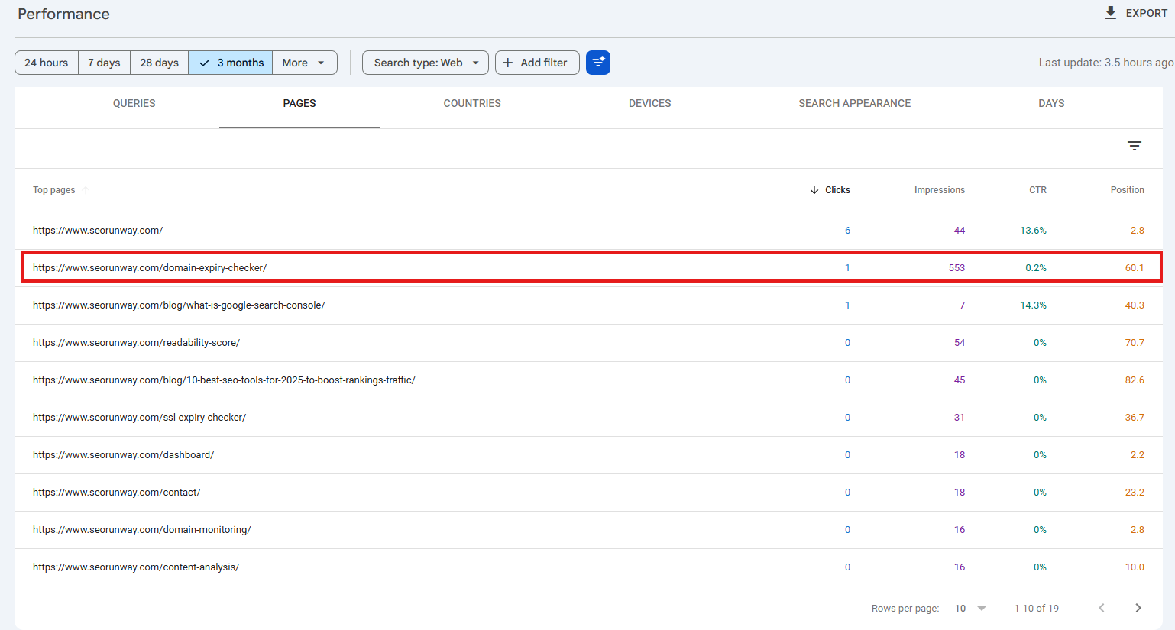Screen dimensions: 1175x630
Task: Open the rows per page dropdown
Action: tap(970, 608)
